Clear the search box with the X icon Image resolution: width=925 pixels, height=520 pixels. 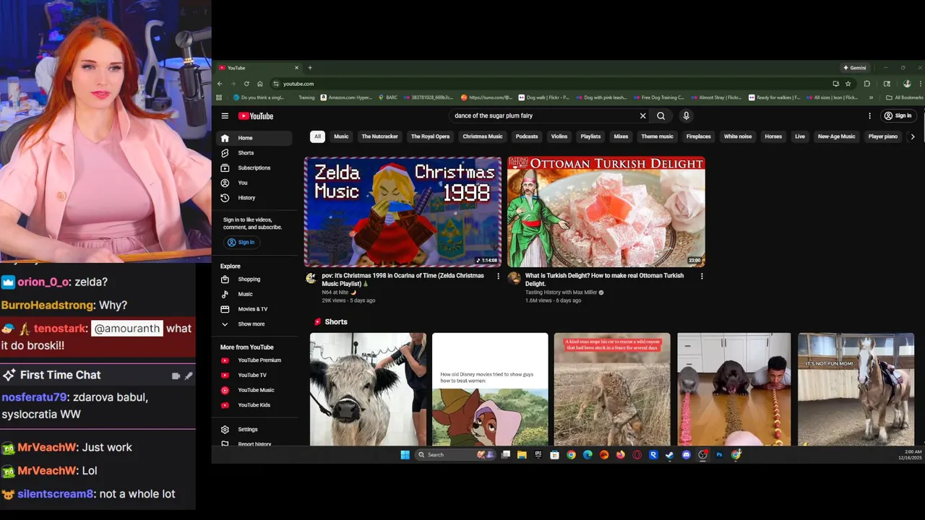(642, 116)
